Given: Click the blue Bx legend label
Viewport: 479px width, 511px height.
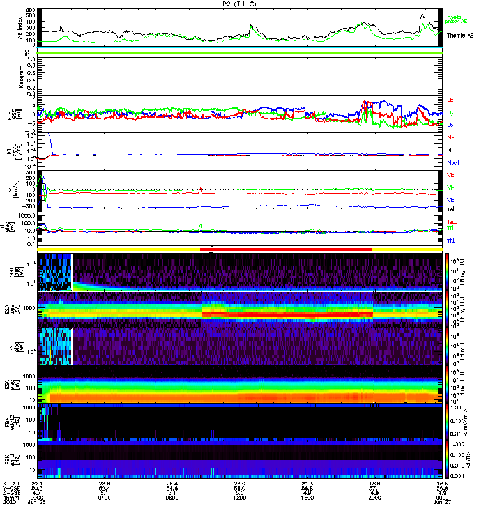Looking at the screenshot, I should coord(450,125).
